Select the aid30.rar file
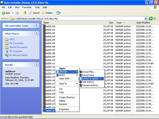 (50, 111)
